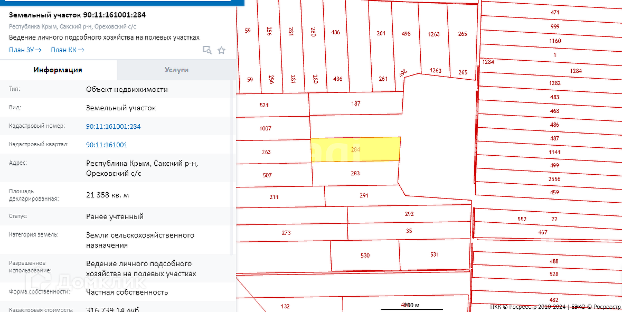Select parcel 552 on the map
This screenshot has height=312, width=622.
(522, 219)
